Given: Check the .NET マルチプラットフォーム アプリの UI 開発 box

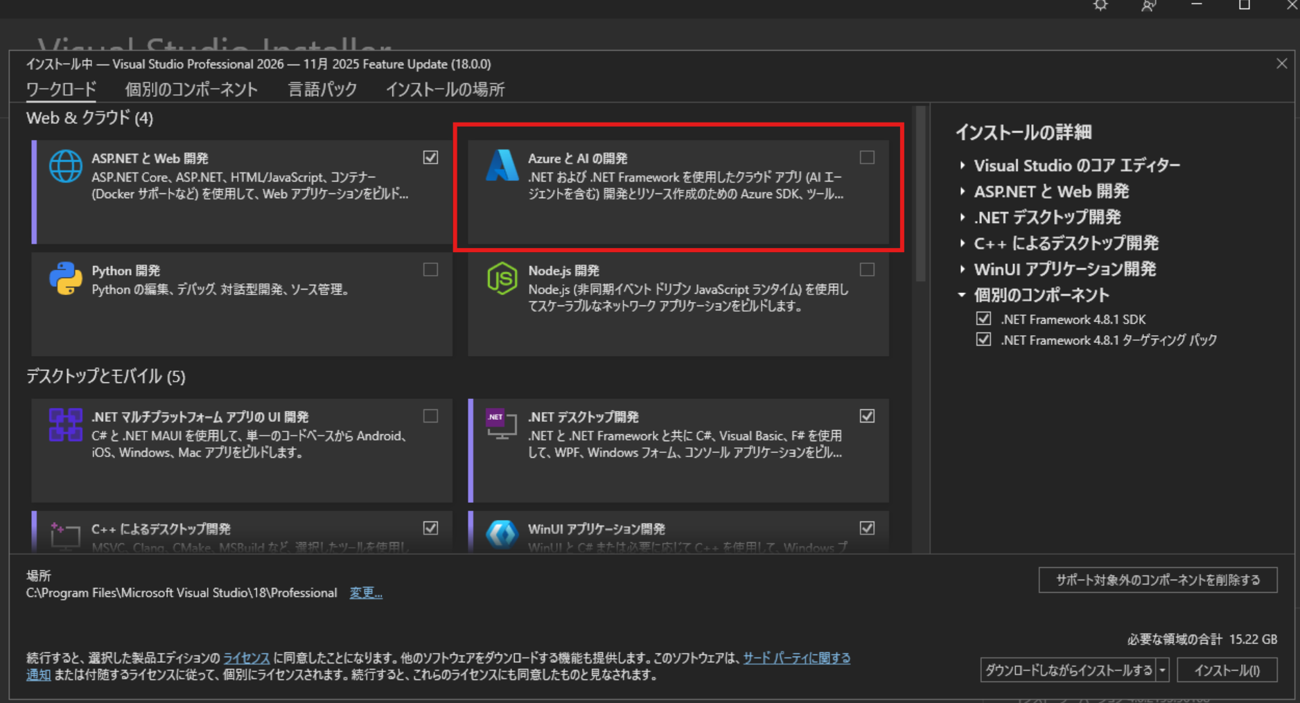Looking at the screenshot, I should click(x=431, y=416).
